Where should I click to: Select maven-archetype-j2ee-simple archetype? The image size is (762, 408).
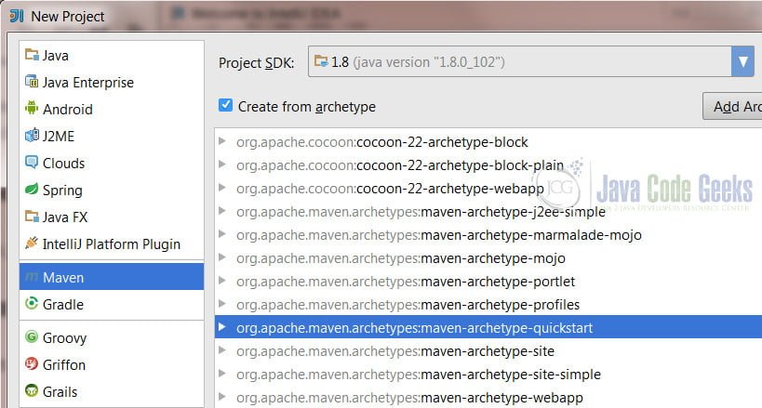[421, 212]
